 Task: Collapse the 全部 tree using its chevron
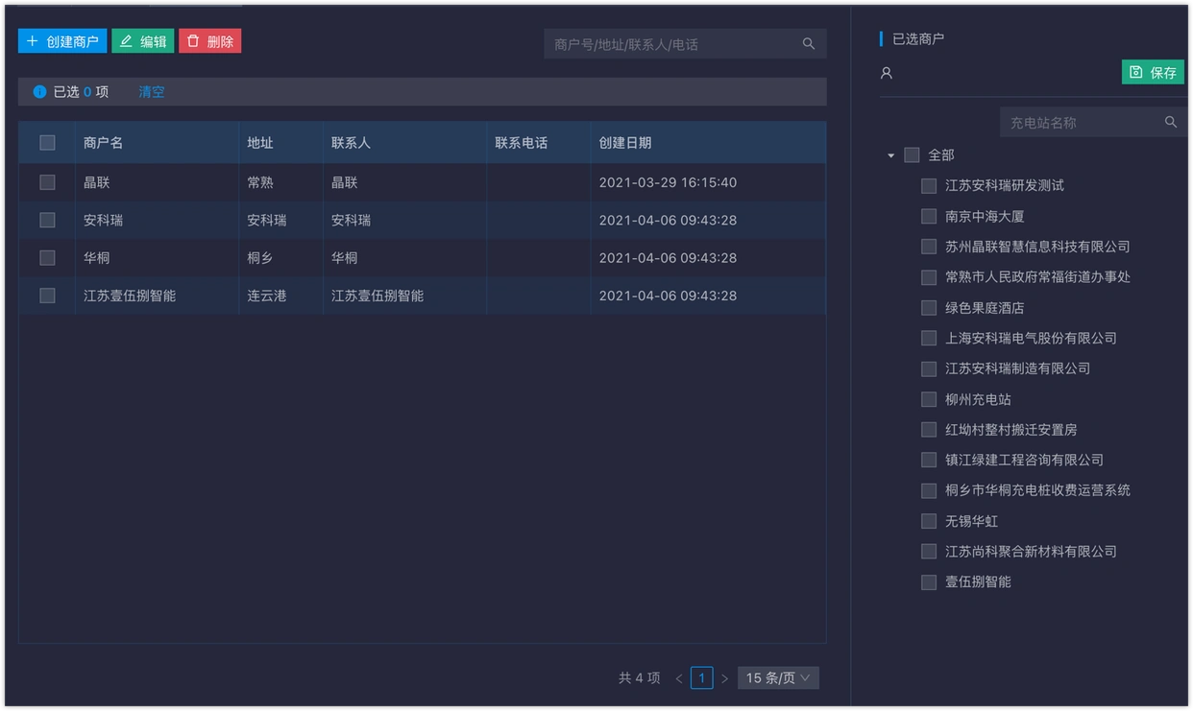coord(889,154)
